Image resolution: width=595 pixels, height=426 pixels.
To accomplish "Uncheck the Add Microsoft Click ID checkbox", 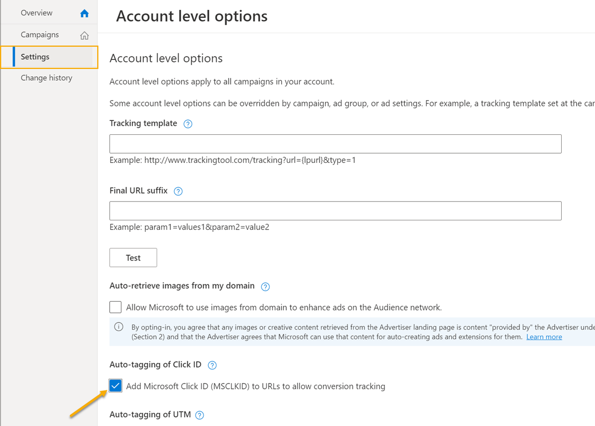I will 116,386.
